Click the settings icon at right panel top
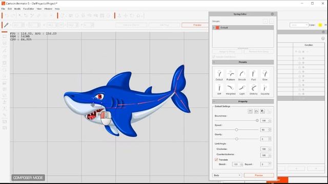The image size is (328, 184). pos(323,32)
